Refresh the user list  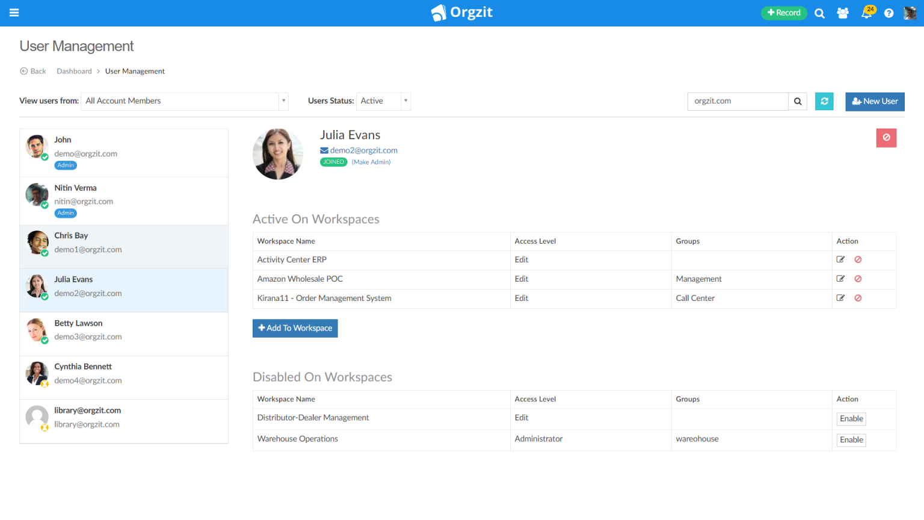824,101
